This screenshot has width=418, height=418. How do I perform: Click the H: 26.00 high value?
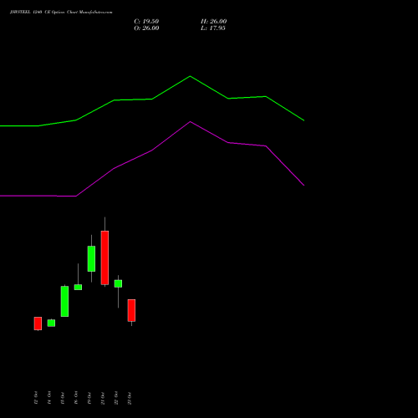[214, 21]
